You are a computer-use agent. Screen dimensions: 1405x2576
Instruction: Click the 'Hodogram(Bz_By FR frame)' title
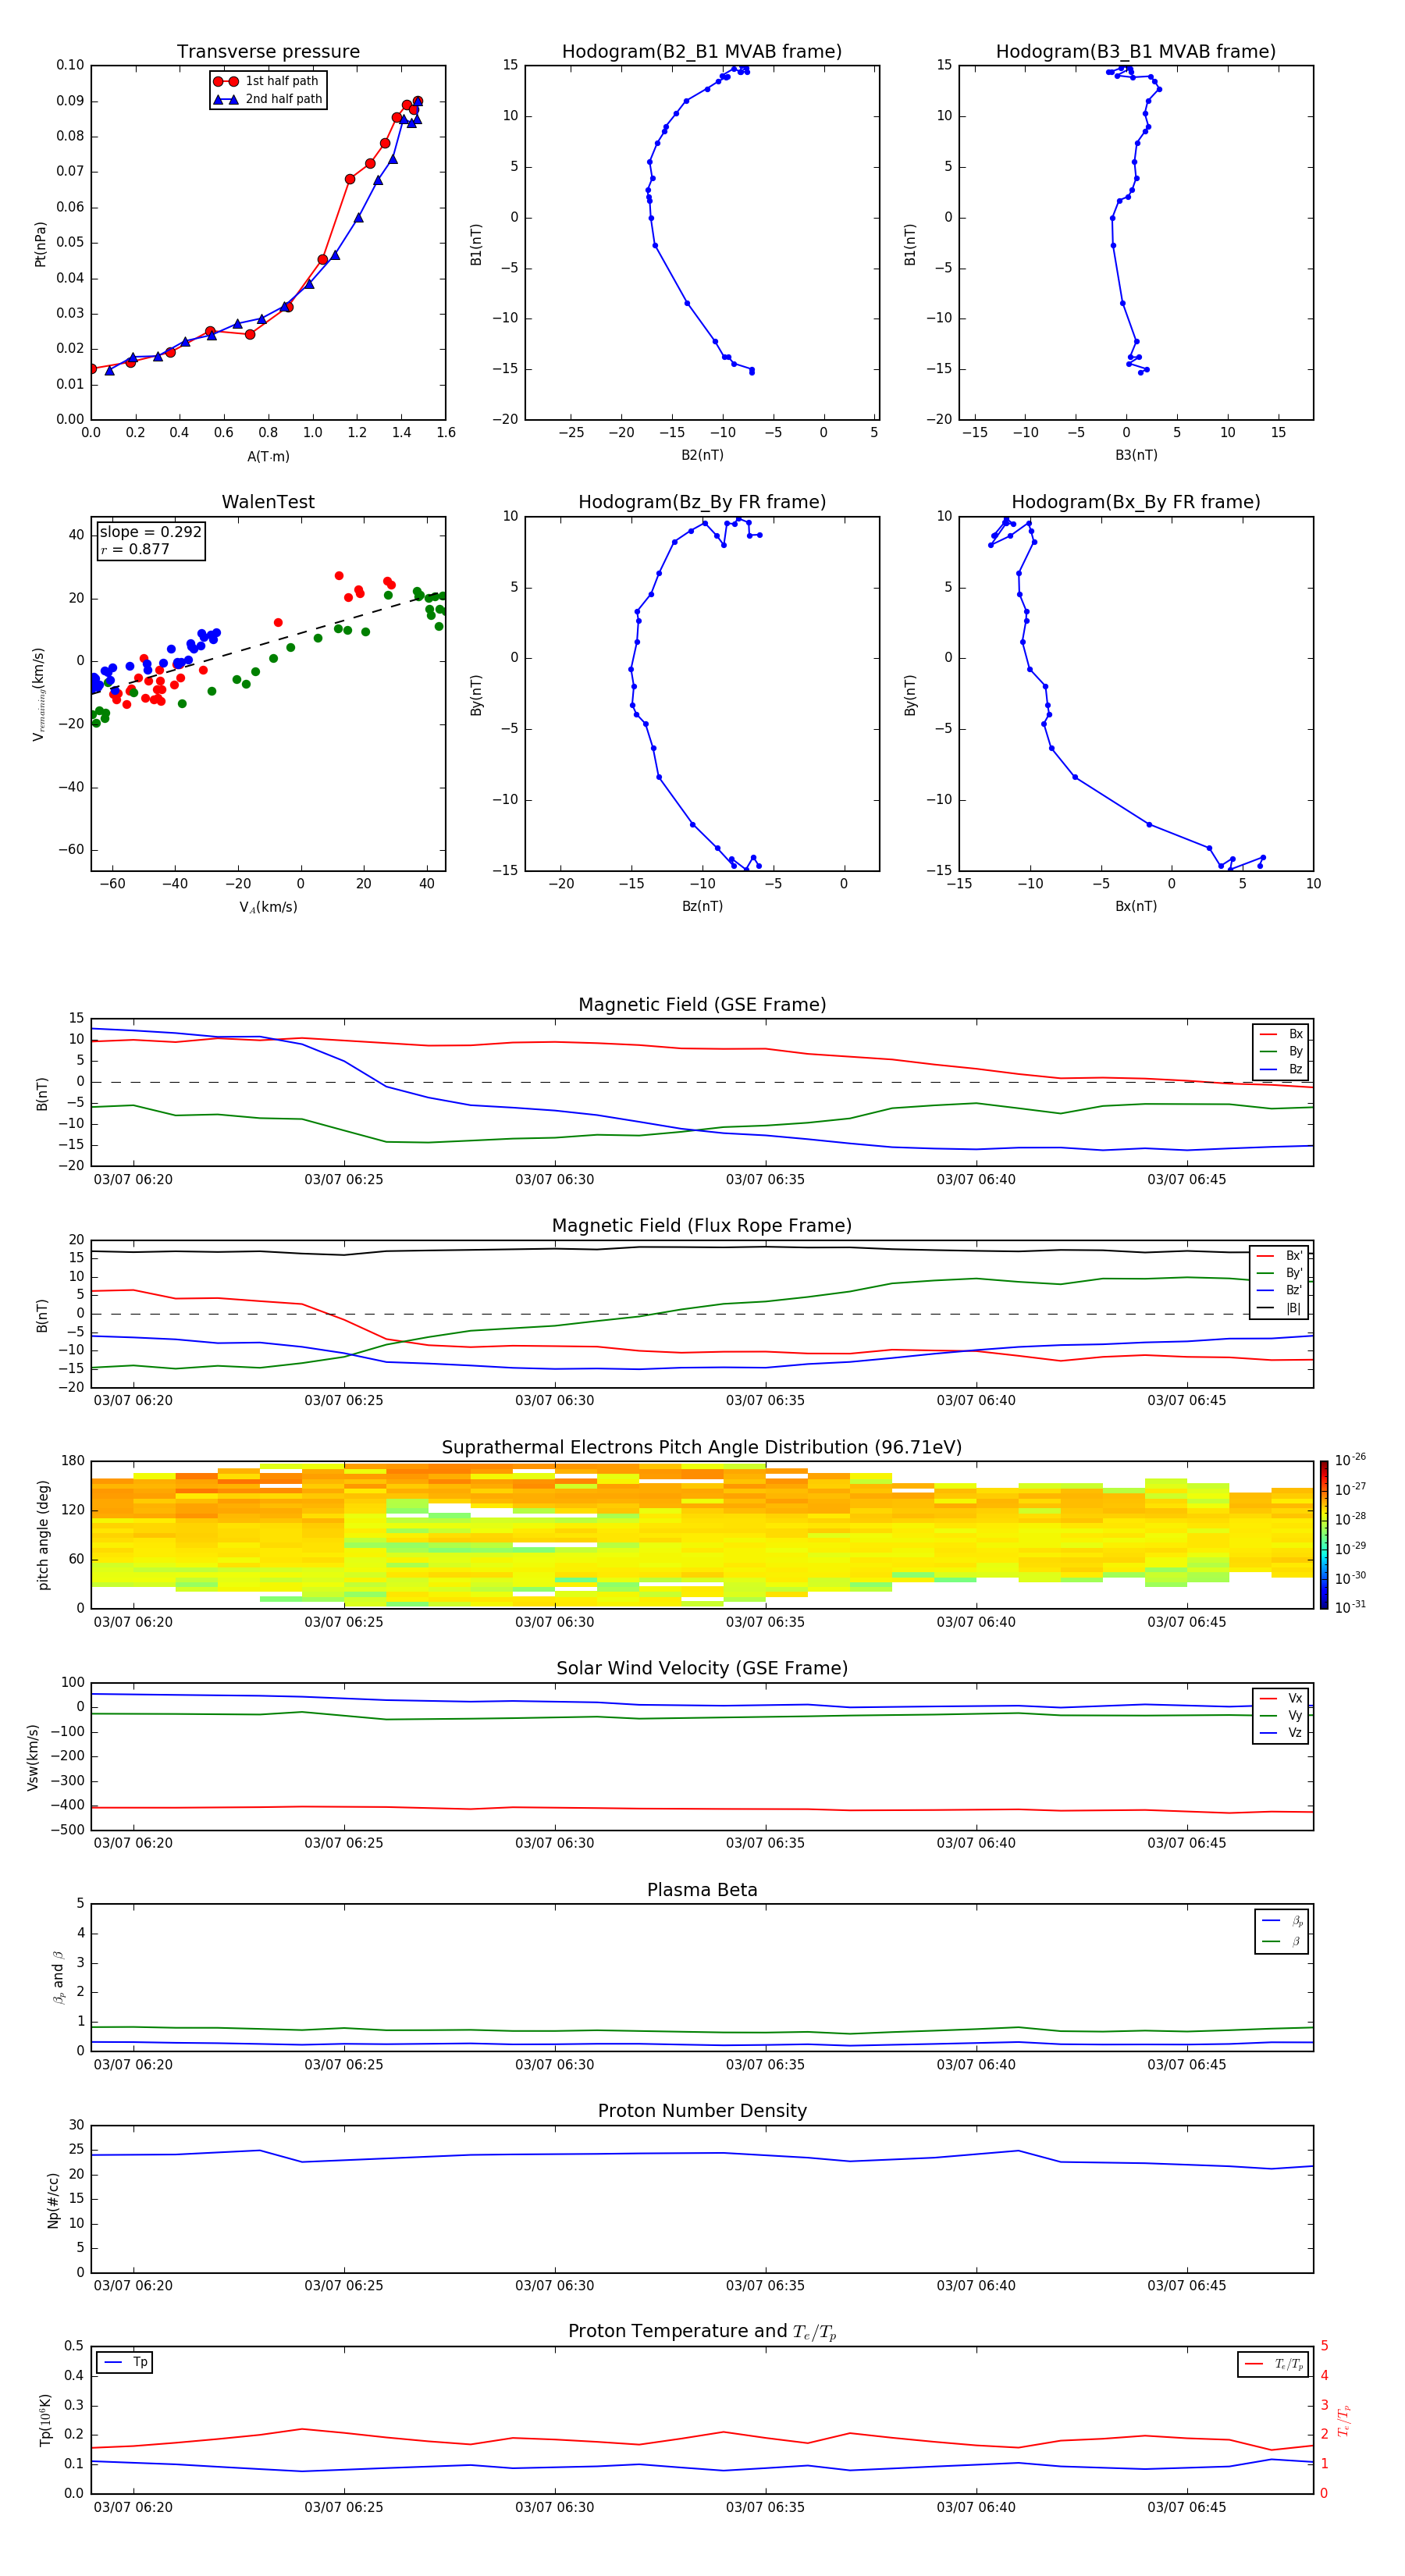[x=701, y=502]
